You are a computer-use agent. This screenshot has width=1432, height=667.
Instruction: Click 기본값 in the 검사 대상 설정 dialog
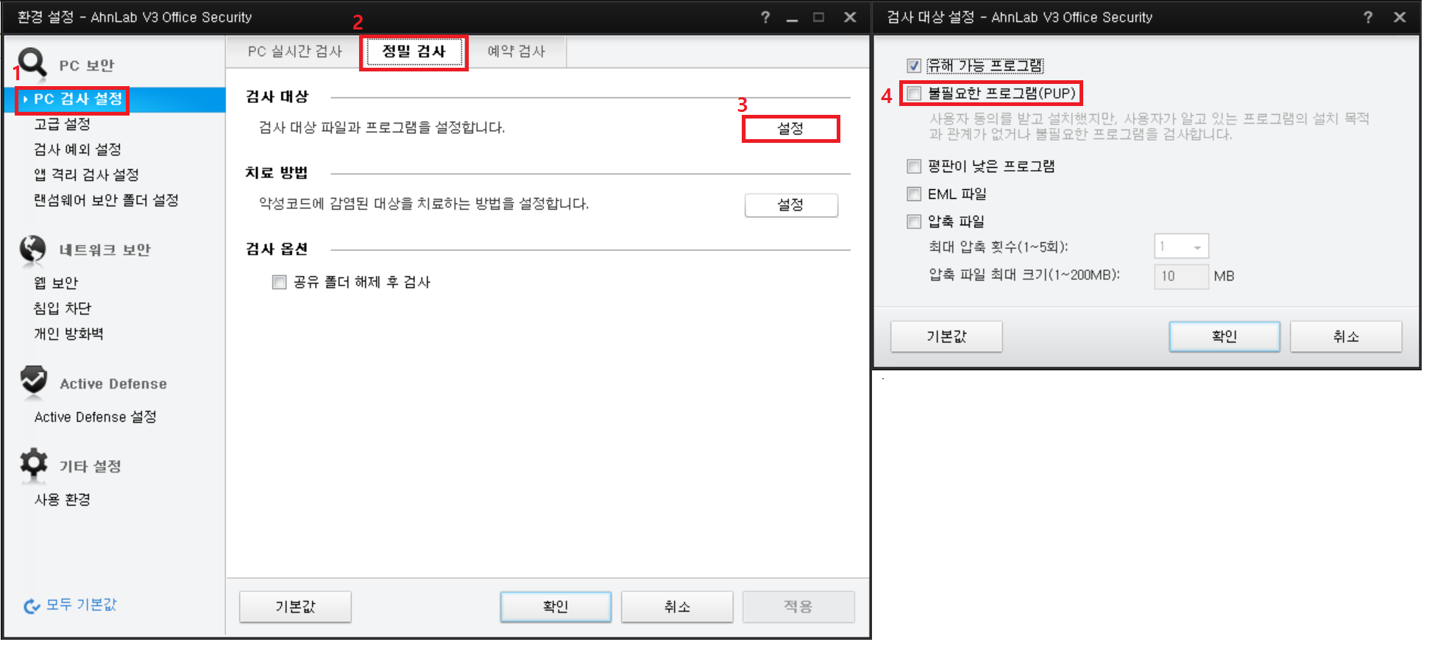[946, 336]
